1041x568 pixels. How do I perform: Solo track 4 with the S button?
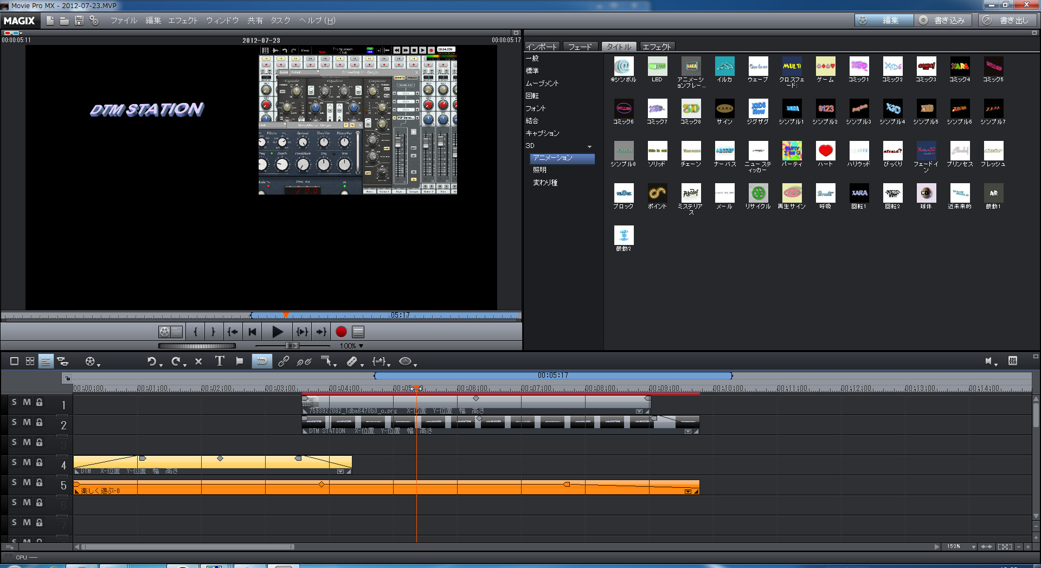pyautogui.click(x=15, y=462)
